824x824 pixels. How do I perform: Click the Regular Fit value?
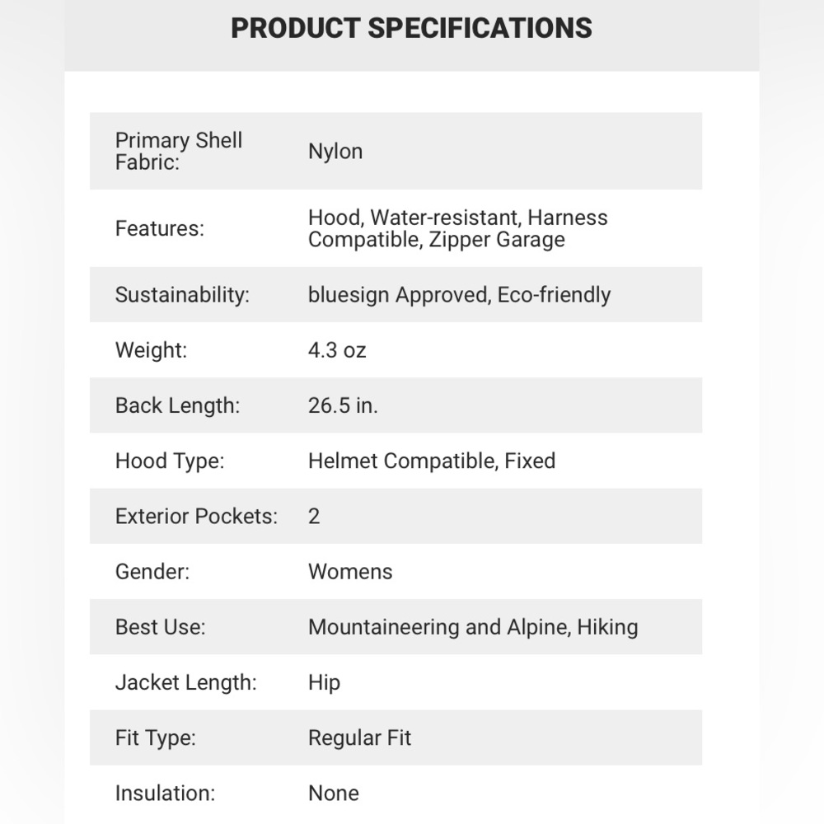[x=359, y=737]
